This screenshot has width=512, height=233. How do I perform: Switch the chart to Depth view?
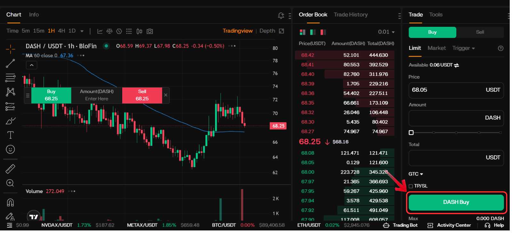point(267,31)
